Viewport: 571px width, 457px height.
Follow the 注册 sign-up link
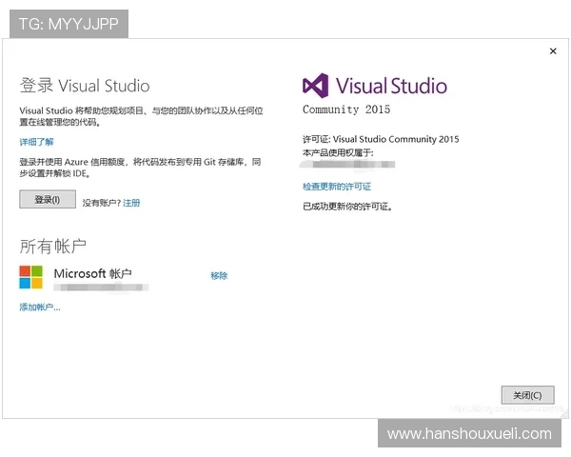131,203
